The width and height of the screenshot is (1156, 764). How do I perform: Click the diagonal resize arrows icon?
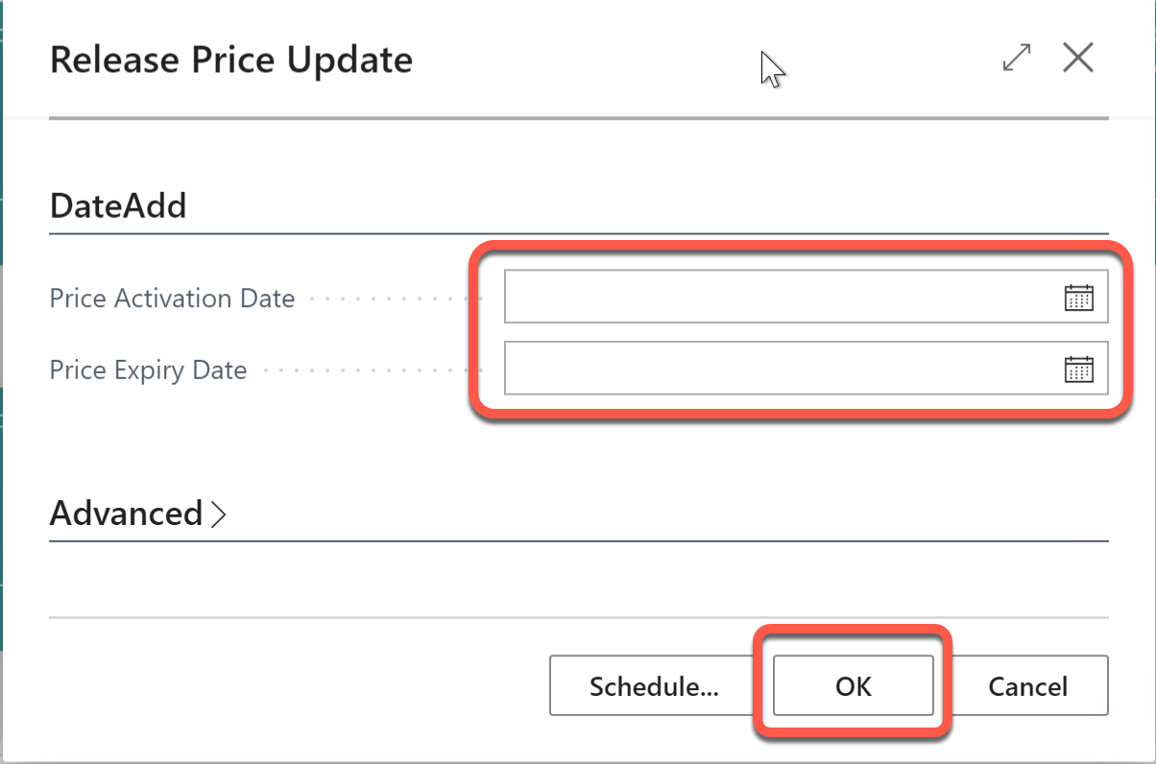[1015, 58]
